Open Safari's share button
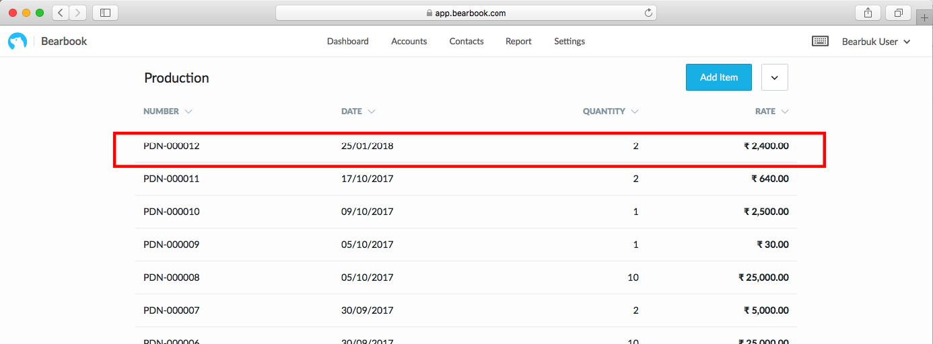Image resolution: width=933 pixels, height=344 pixels. click(x=868, y=13)
